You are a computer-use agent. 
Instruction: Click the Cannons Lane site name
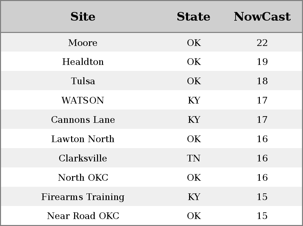pos(83,119)
